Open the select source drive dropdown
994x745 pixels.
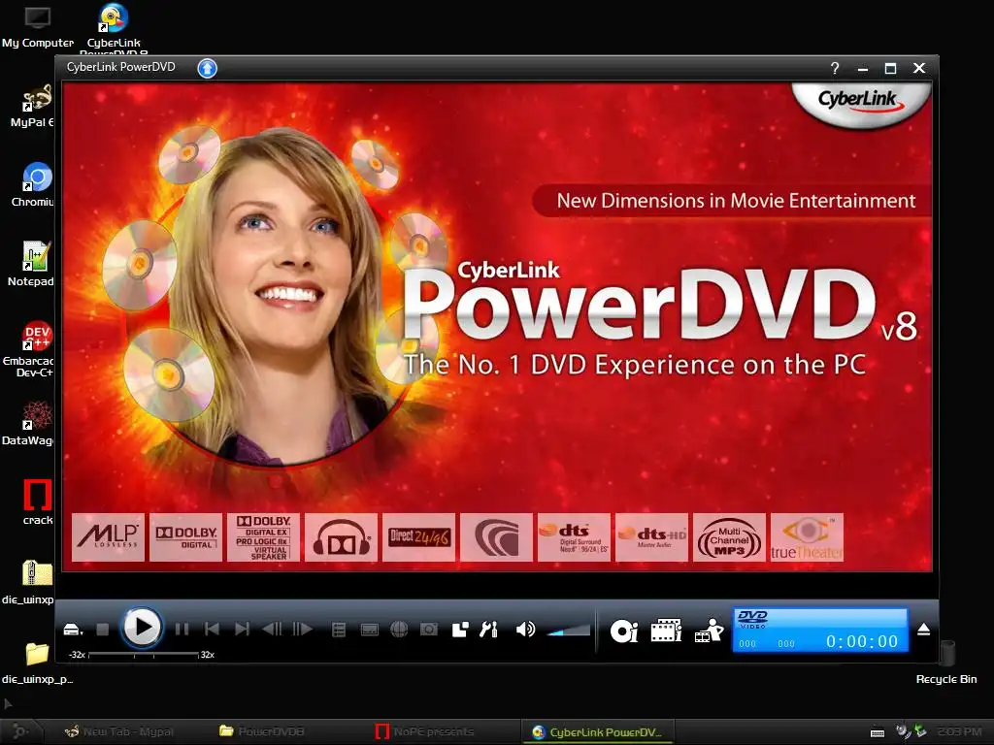tap(73, 630)
